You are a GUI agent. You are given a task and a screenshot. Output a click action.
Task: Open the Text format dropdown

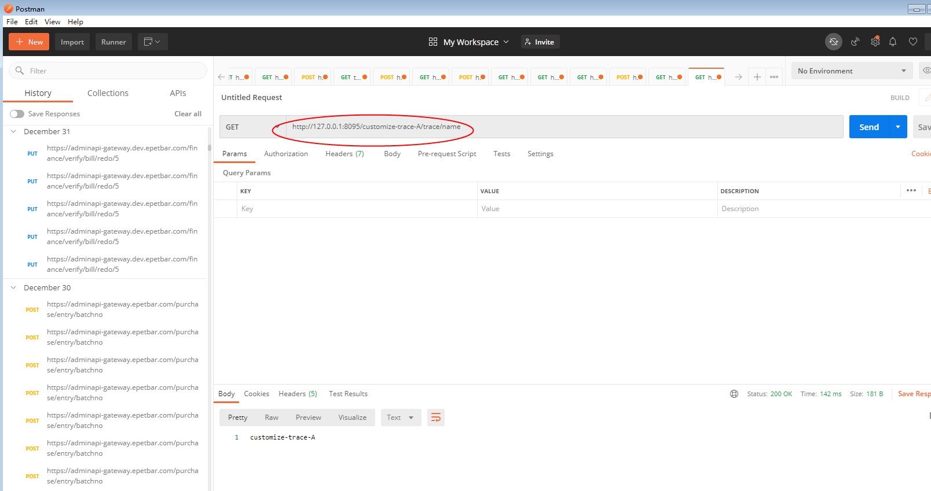pos(401,418)
